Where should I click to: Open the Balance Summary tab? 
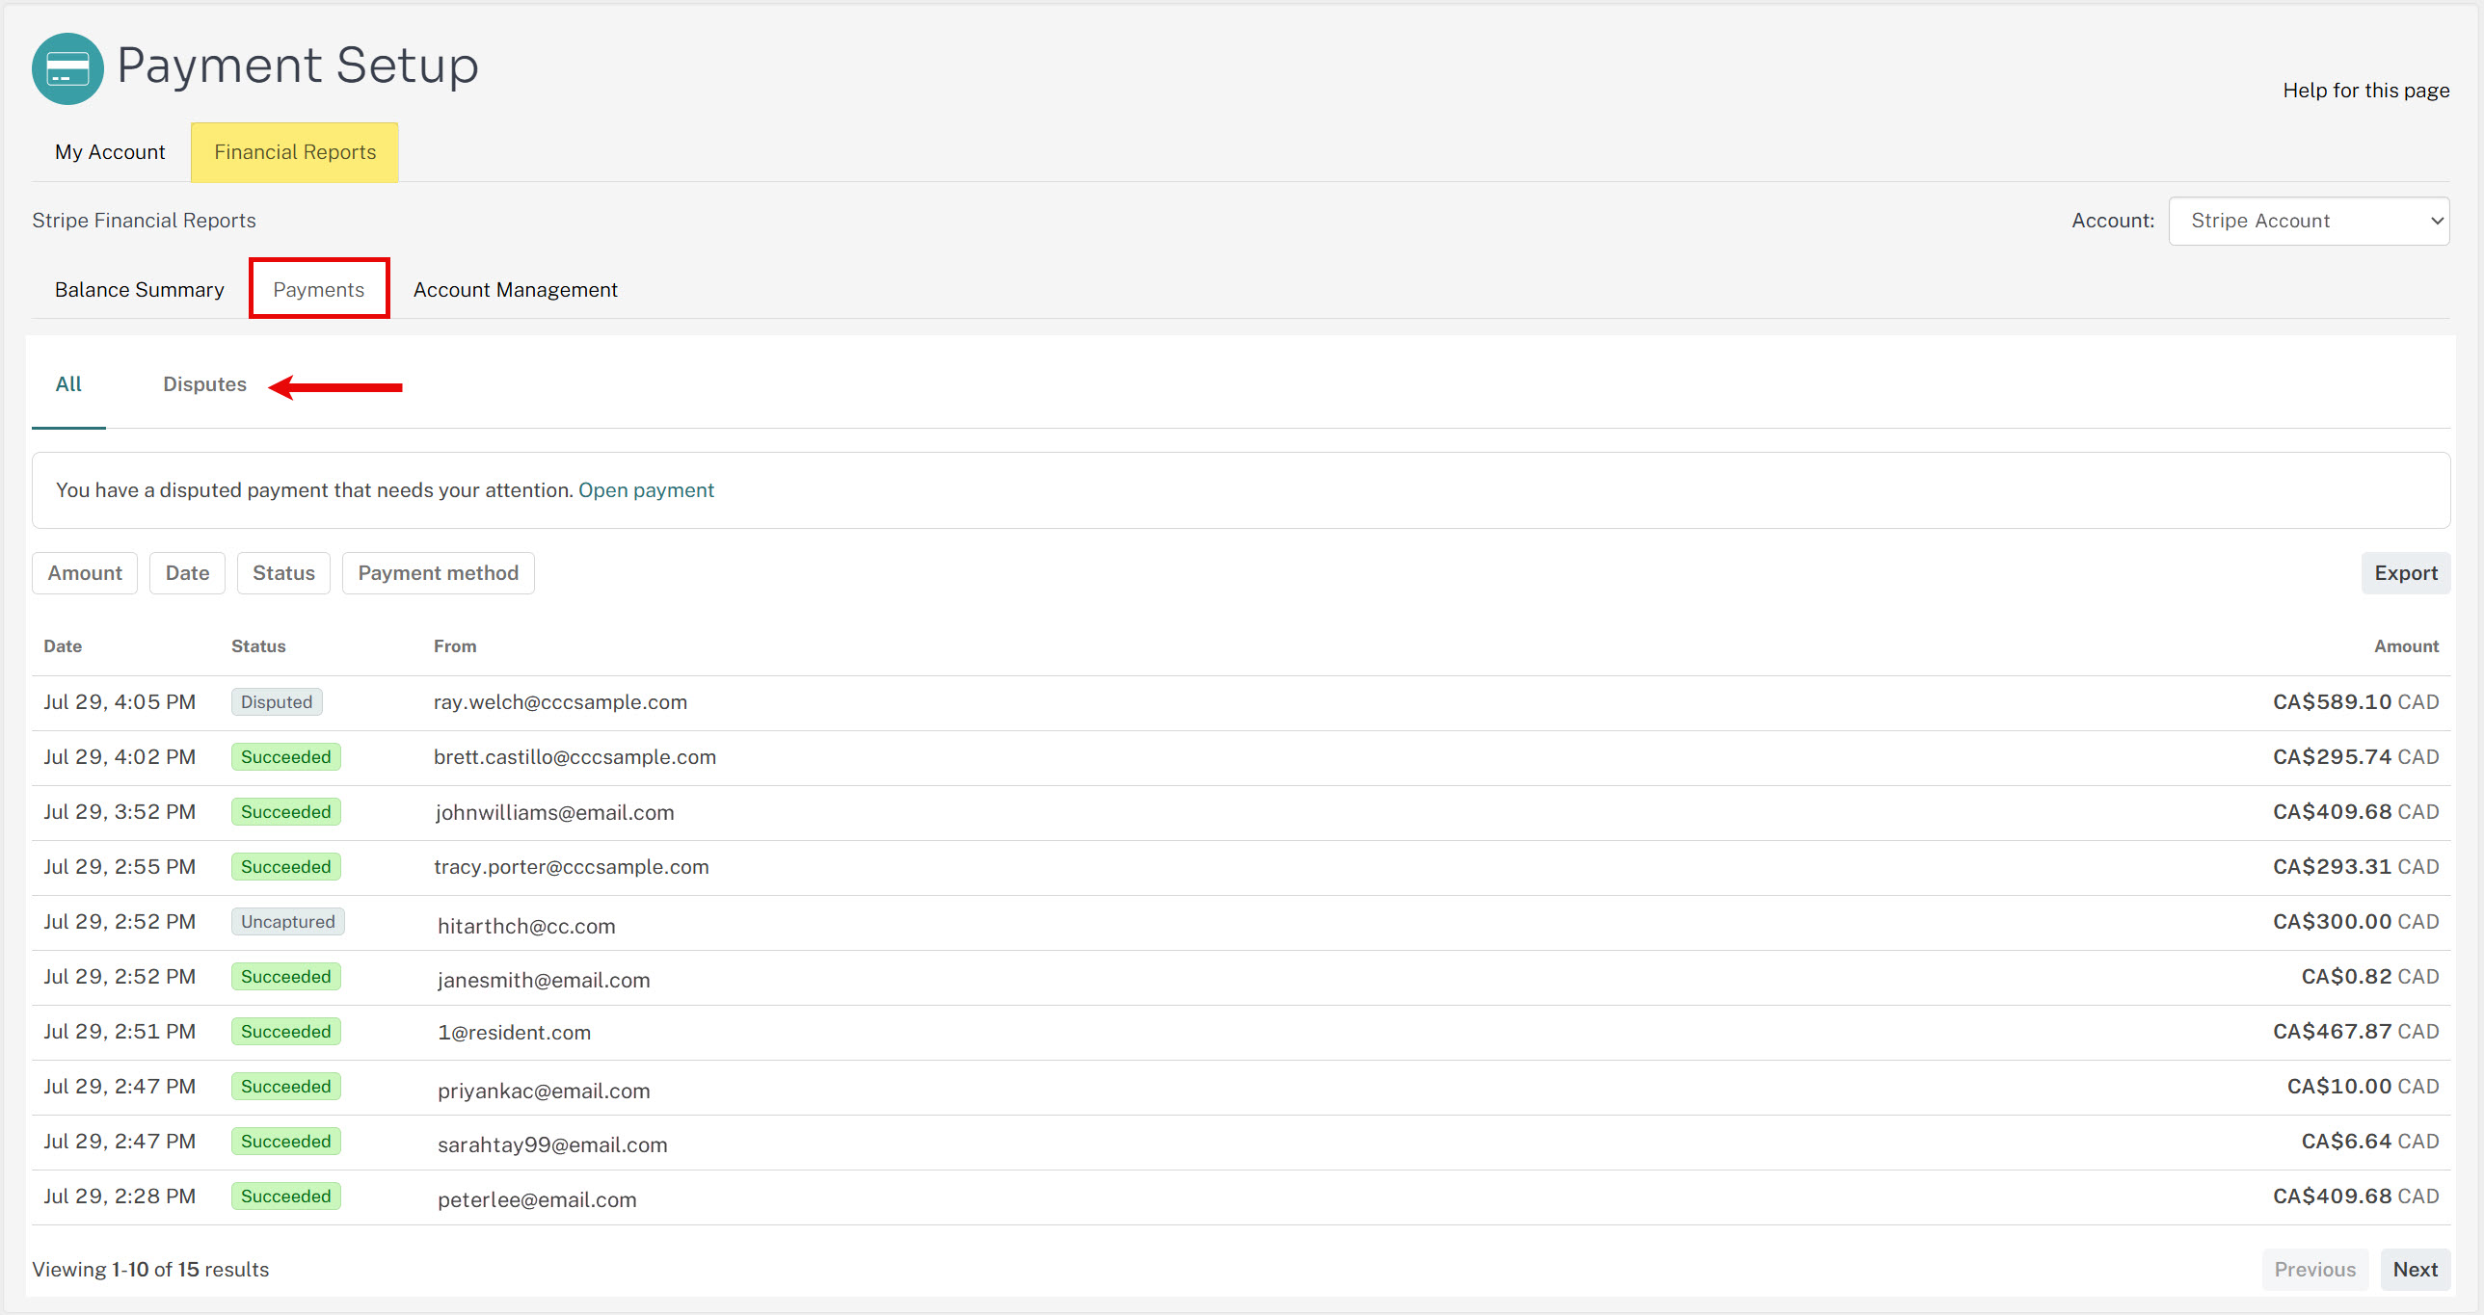[x=140, y=289]
